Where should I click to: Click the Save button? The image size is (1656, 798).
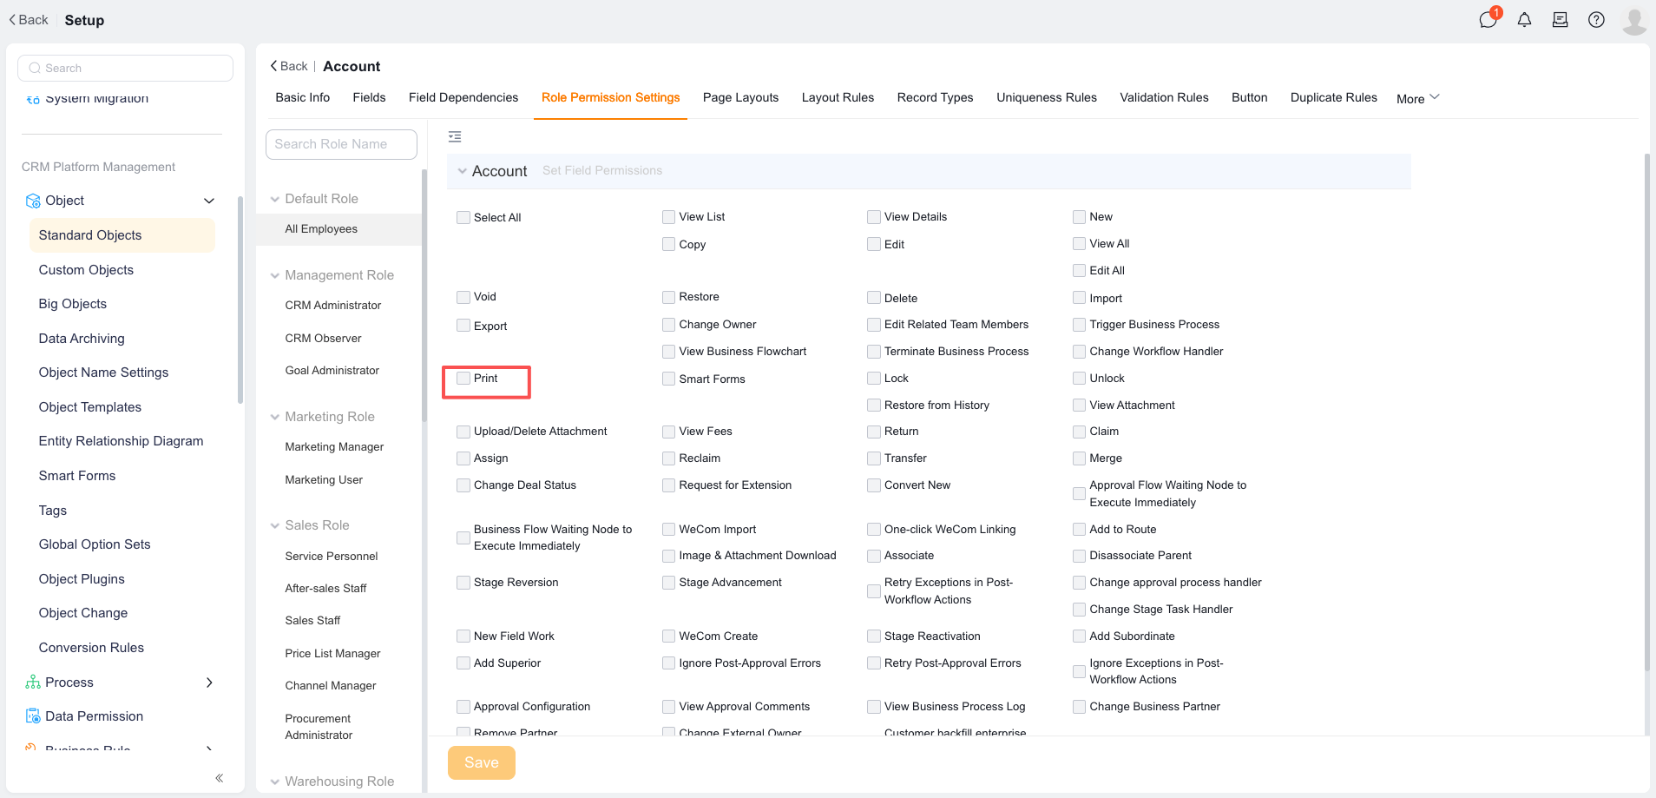(x=482, y=762)
